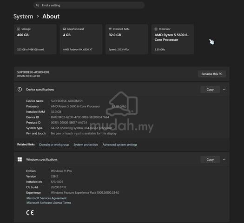Click the Storage card icon
Screen dimensions: 244x223
click(19, 29)
